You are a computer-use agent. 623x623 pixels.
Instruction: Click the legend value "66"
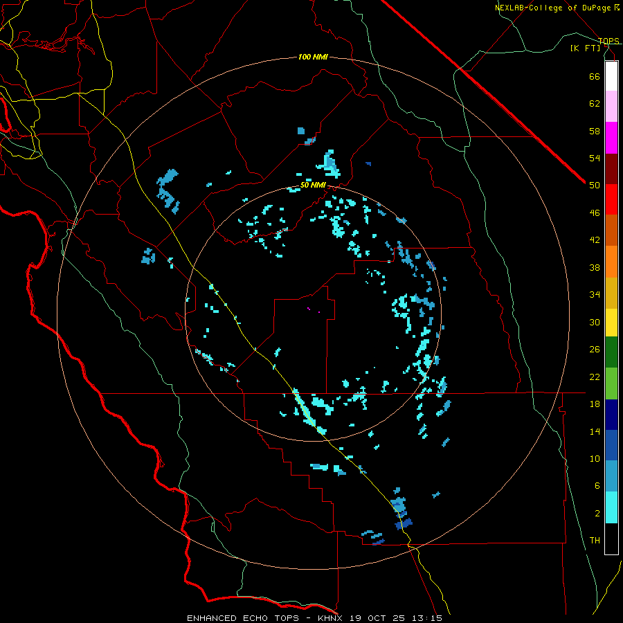(595, 76)
